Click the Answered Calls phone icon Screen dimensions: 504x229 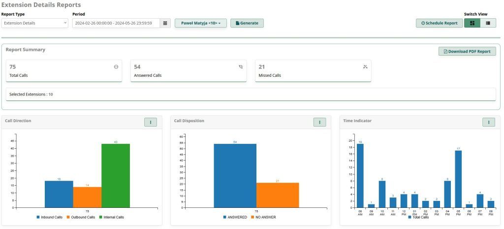coord(241,66)
